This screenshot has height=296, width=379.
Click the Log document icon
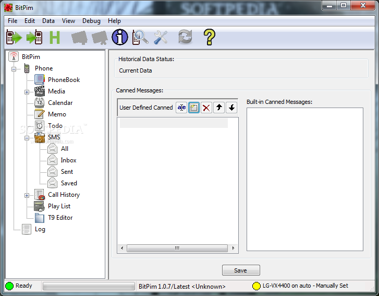(x=27, y=229)
